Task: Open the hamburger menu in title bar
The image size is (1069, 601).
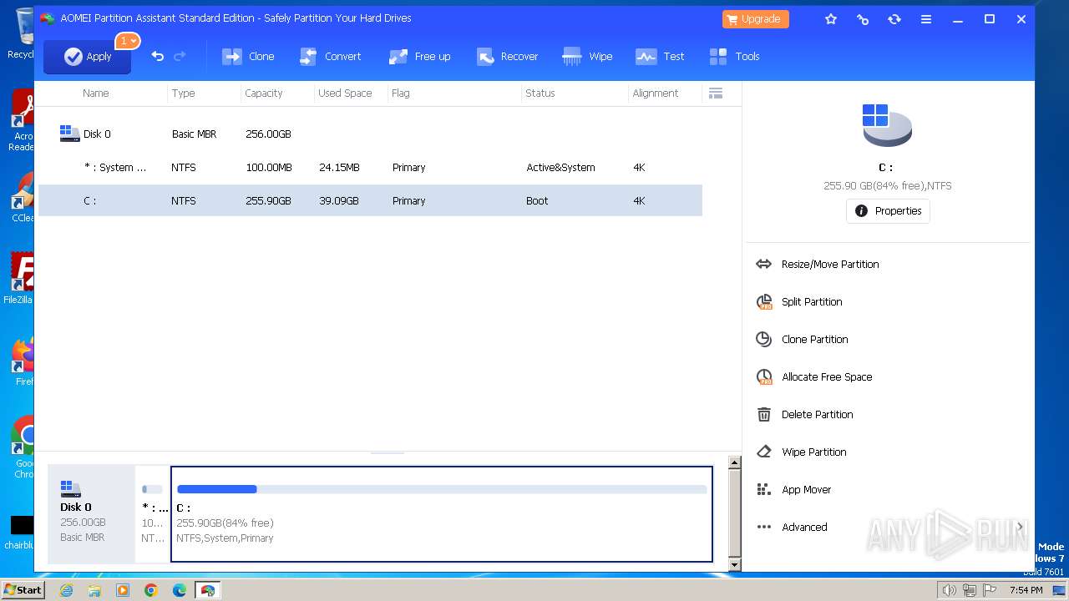Action: [x=926, y=18]
